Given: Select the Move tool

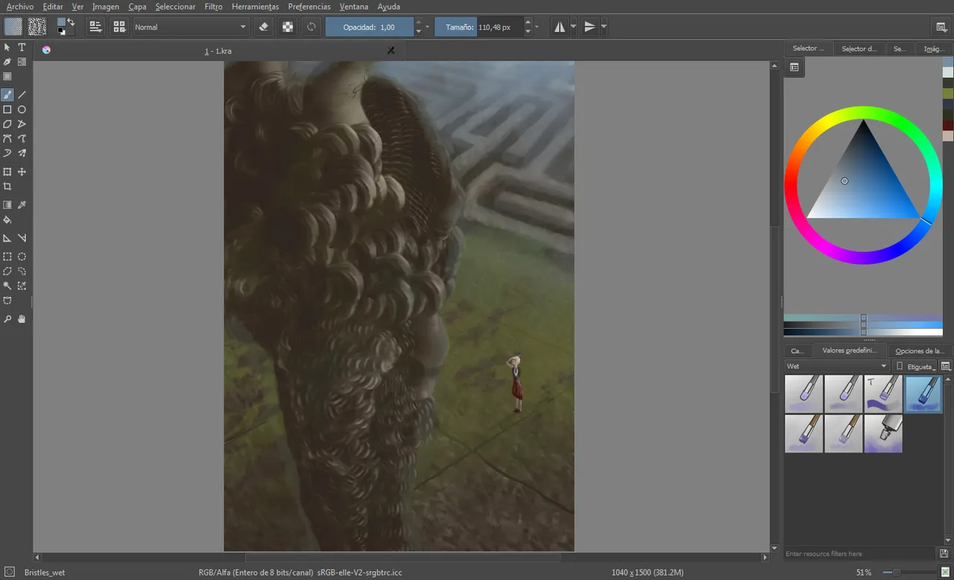Looking at the screenshot, I should coord(22,171).
